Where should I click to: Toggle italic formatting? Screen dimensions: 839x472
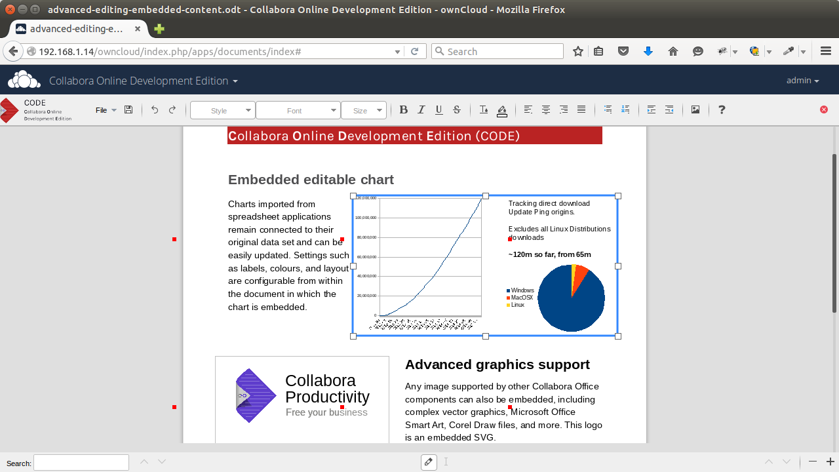421,109
